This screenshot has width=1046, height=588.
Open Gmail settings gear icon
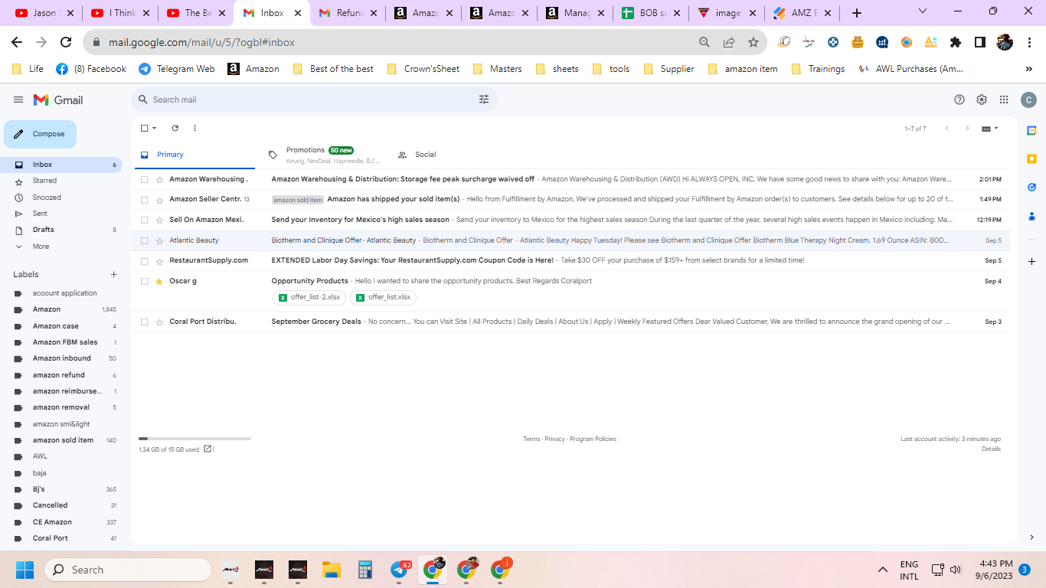coord(982,100)
